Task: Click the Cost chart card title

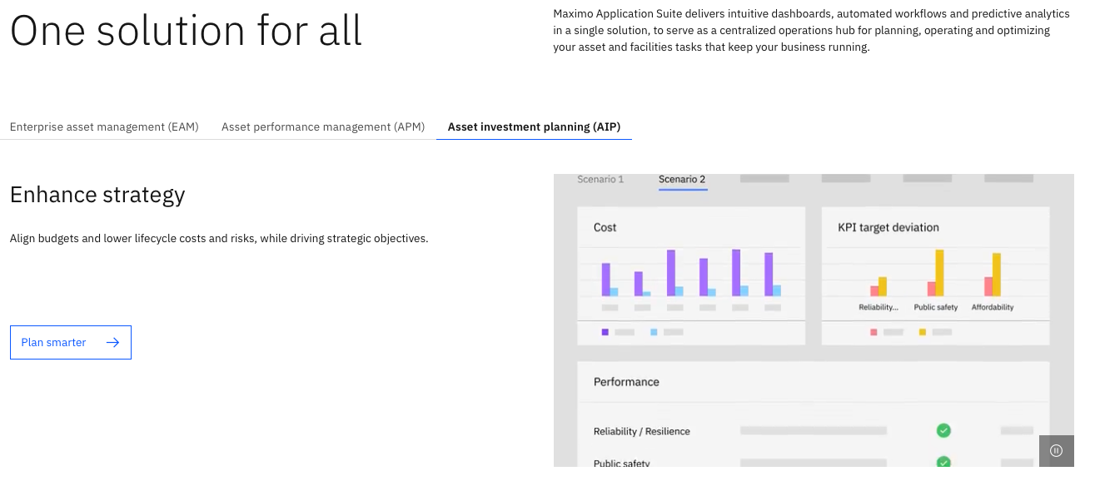Action: 605,227
